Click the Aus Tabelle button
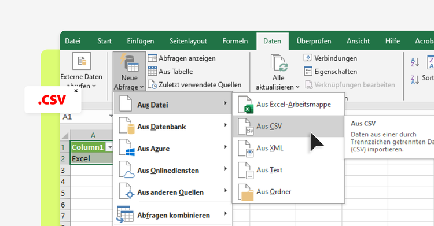This screenshot has height=226, width=434. [170, 71]
